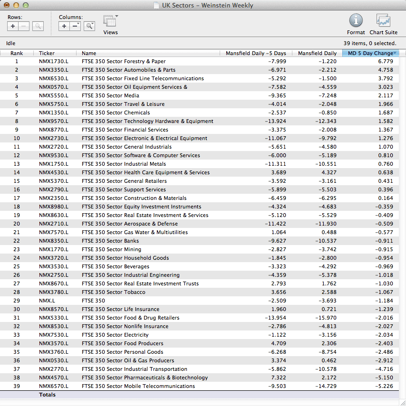Click the add row plus button
Image resolution: width=406 pixels, height=406 pixels.
[x=13, y=26]
